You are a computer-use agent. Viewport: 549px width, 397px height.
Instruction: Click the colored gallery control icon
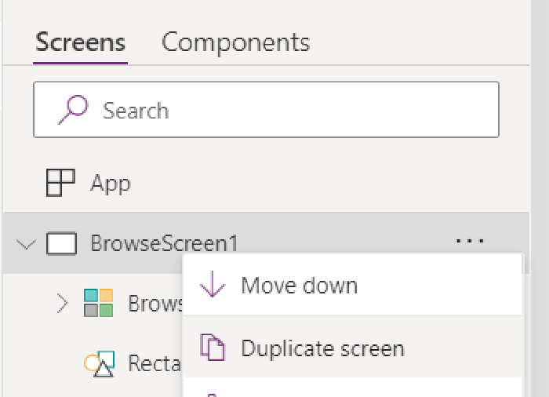pyautogui.click(x=98, y=304)
